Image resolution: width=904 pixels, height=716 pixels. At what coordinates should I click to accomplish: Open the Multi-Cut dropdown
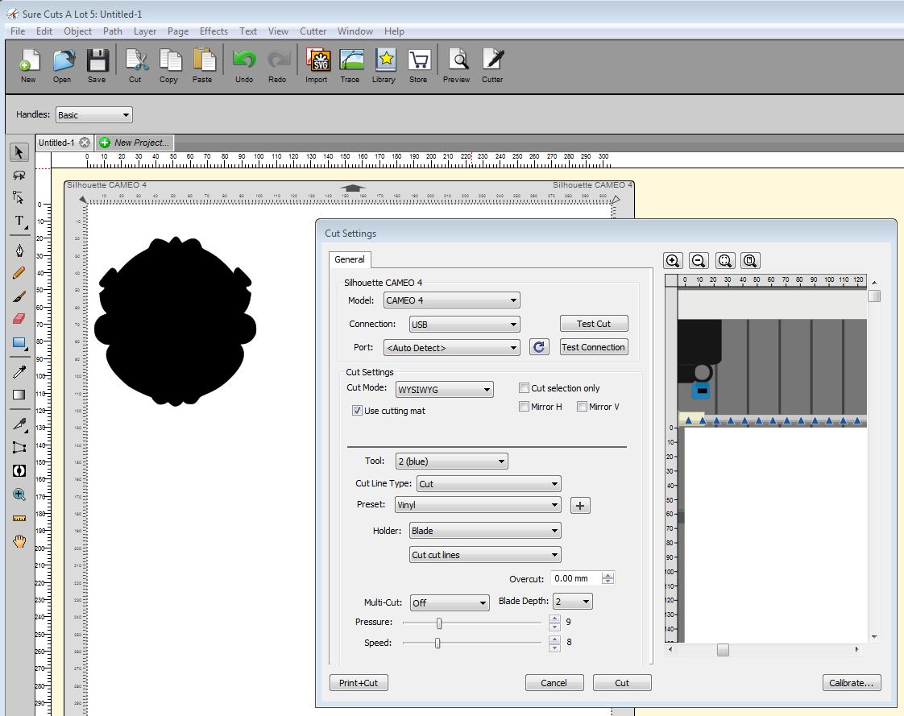click(450, 603)
